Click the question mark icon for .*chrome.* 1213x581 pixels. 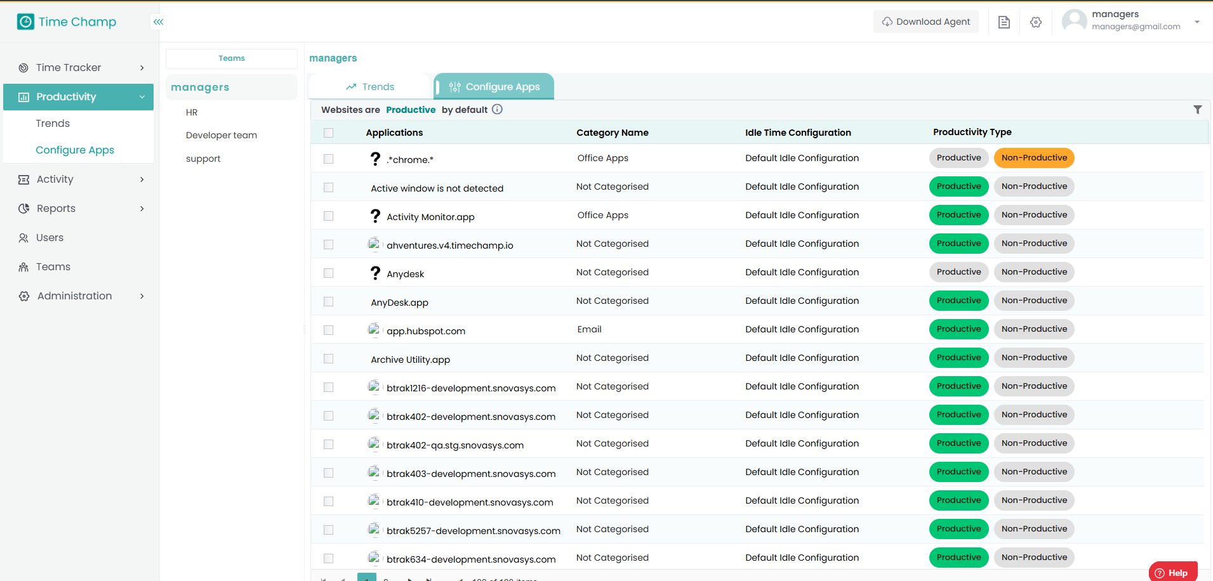(376, 159)
